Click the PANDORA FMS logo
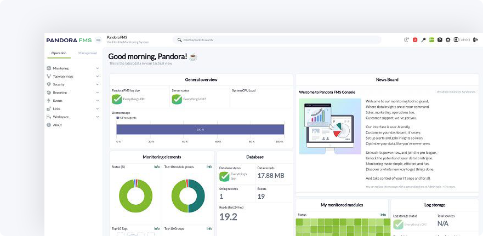Screen dimensions: 483x236 69,40
